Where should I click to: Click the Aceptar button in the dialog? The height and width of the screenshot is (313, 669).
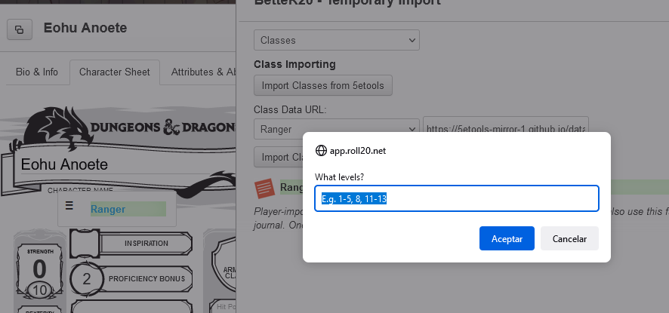pyautogui.click(x=507, y=238)
